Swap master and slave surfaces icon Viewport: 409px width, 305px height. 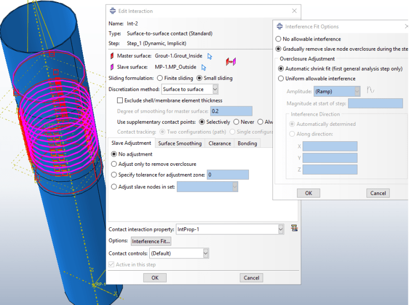231,61
